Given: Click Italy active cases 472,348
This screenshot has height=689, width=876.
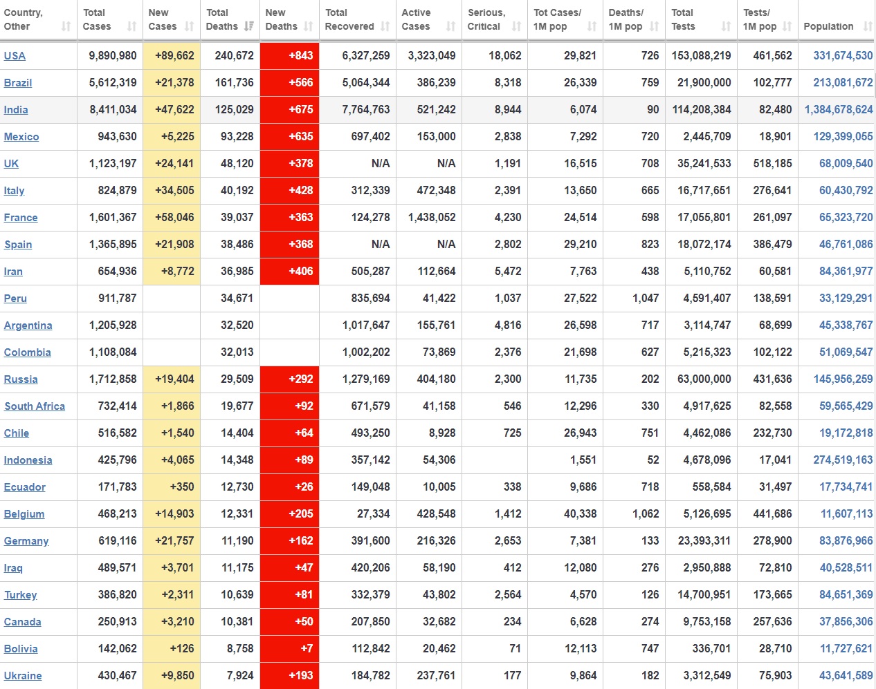Looking at the screenshot, I should coord(436,190).
